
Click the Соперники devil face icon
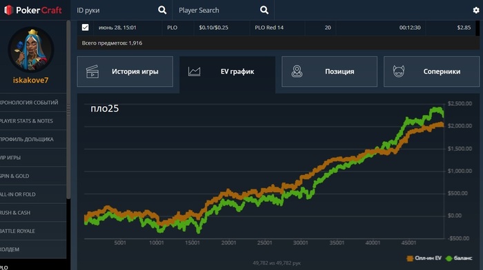(399, 72)
